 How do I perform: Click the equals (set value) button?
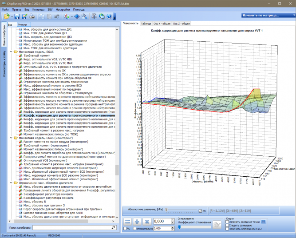[128, 222]
